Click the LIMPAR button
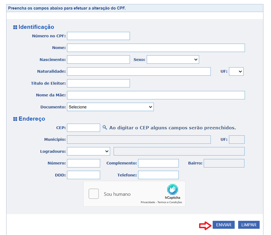Screen dimensions: 271x235 [x=249, y=225]
